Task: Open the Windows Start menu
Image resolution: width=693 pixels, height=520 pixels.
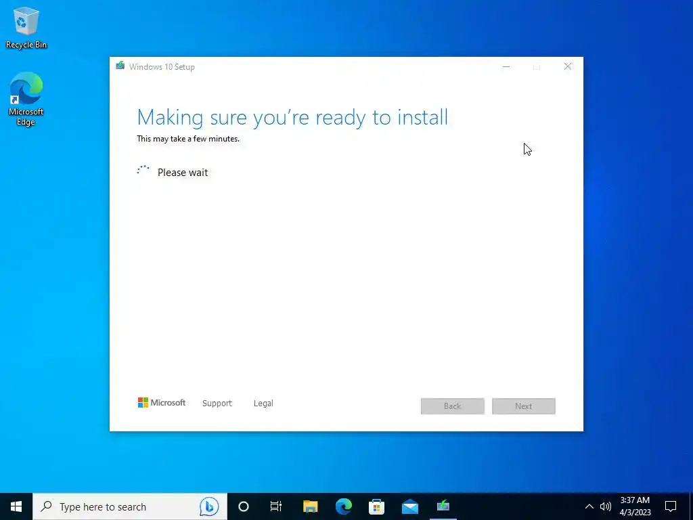Action: pyautogui.click(x=16, y=506)
